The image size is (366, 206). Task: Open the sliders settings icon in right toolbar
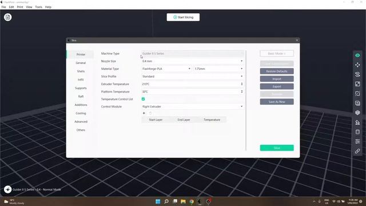pyautogui.click(x=357, y=141)
